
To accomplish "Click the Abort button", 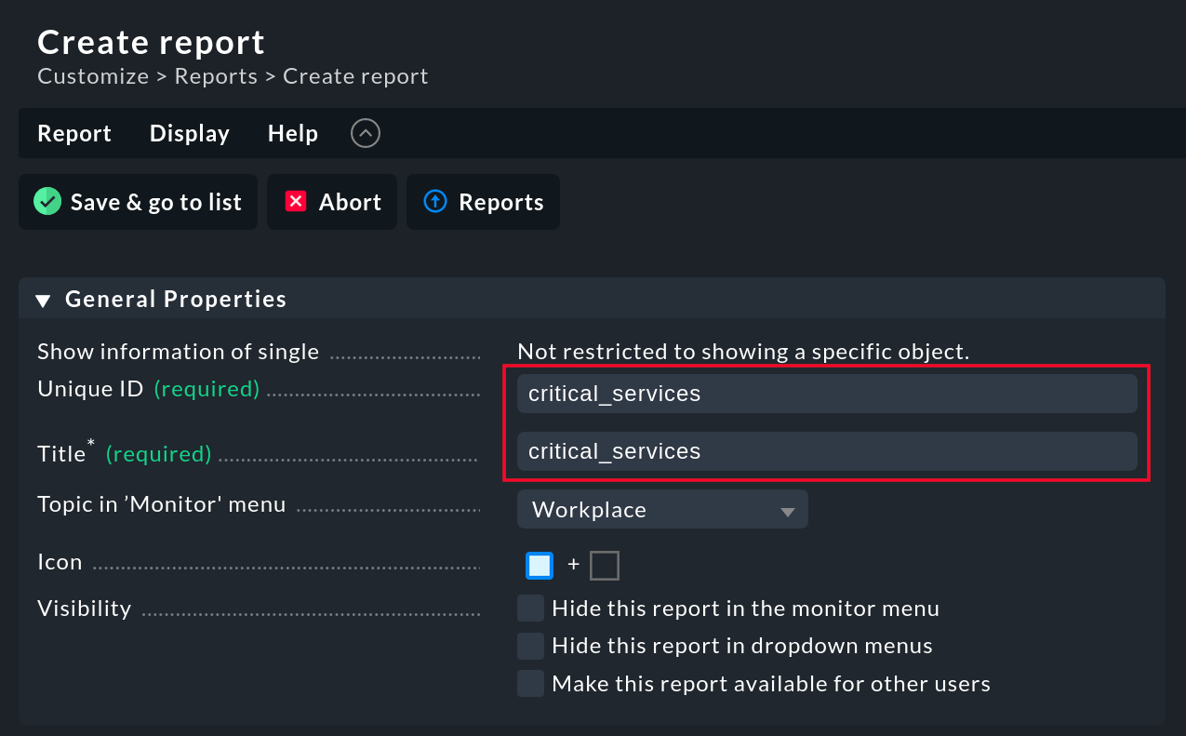I will pos(332,202).
